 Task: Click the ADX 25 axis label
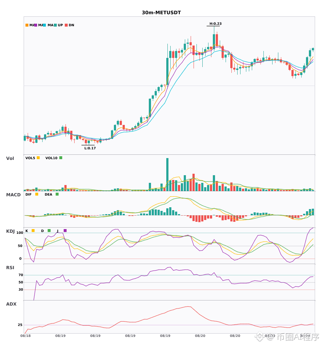tap(20, 325)
